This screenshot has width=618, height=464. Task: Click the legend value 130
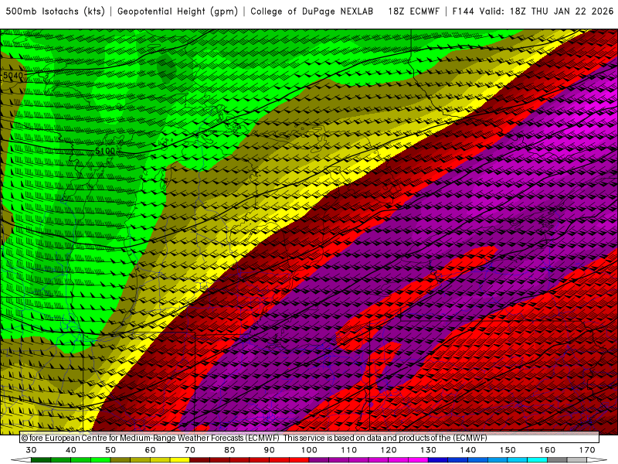pos(429,450)
